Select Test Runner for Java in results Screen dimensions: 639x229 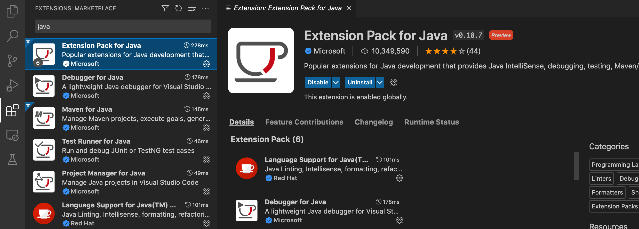[x=121, y=150]
